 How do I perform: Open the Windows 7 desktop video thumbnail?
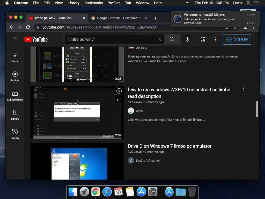click(x=77, y=161)
